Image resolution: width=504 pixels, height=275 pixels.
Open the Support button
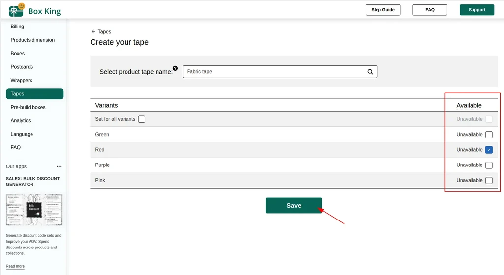(476, 10)
